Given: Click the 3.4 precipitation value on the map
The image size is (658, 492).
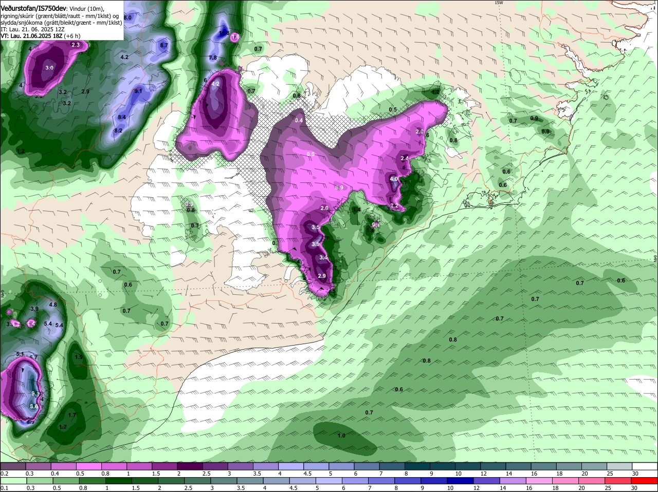Looking at the screenshot, I should tap(323, 257).
